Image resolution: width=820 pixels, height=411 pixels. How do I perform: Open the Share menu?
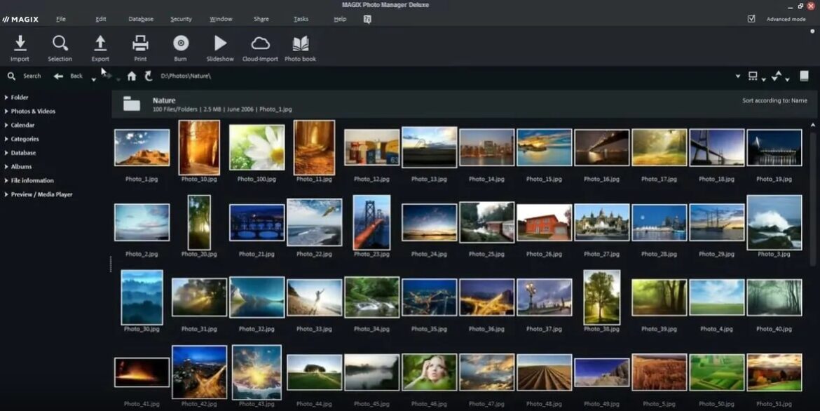pos(261,19)
